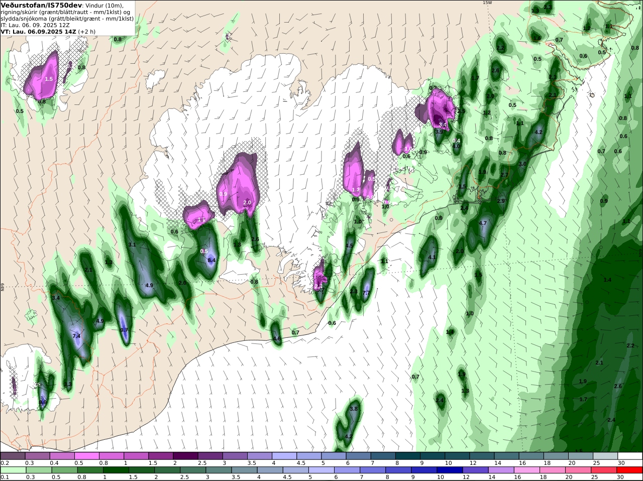Image resolution: width=643 pixels, height=481 pixels.
Task: Click the 3.4 precipitation value label
Action: coord(56,298)
